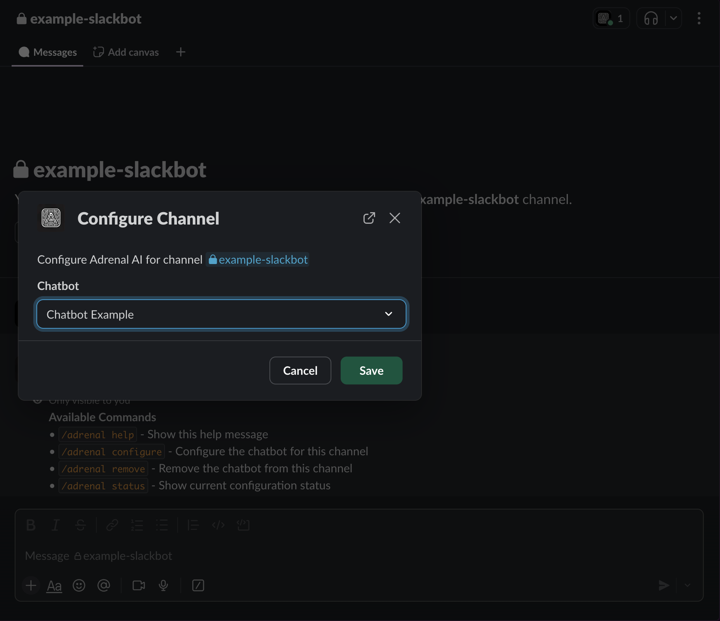Follow the example-slackbot channel link
This screenshot has width=720, height=621.
pos(258,260)
